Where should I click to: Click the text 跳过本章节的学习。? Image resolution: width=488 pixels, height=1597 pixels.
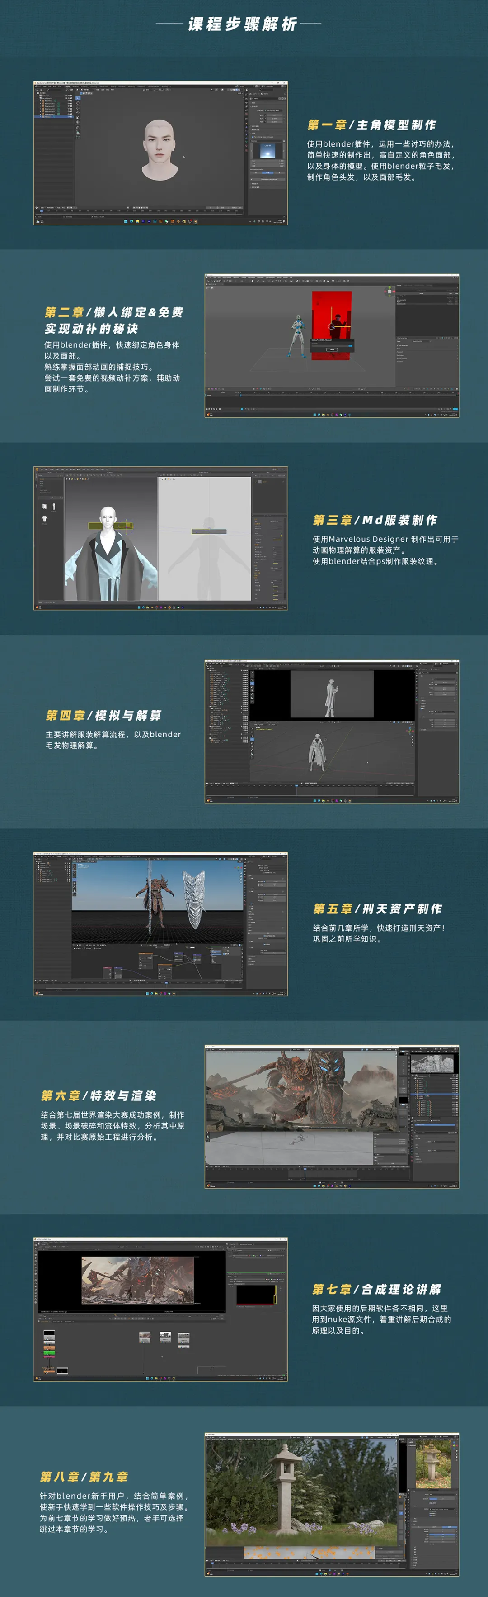coord(75,1530)
